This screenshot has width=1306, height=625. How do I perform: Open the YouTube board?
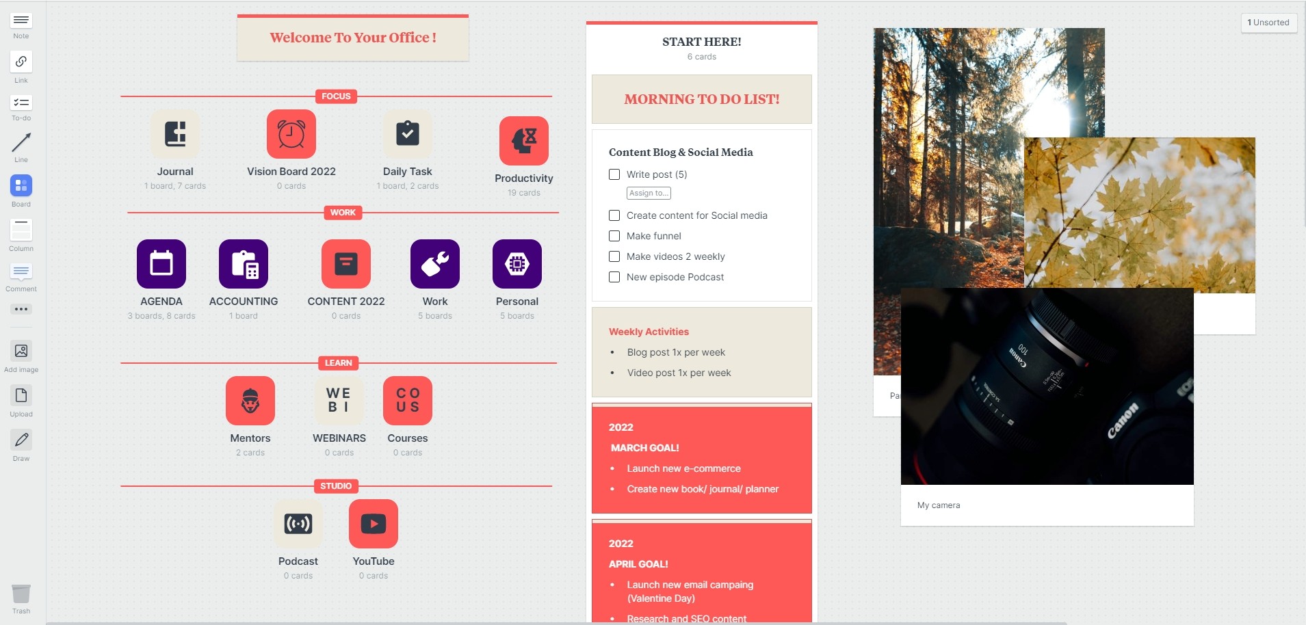tap(373, 524)
